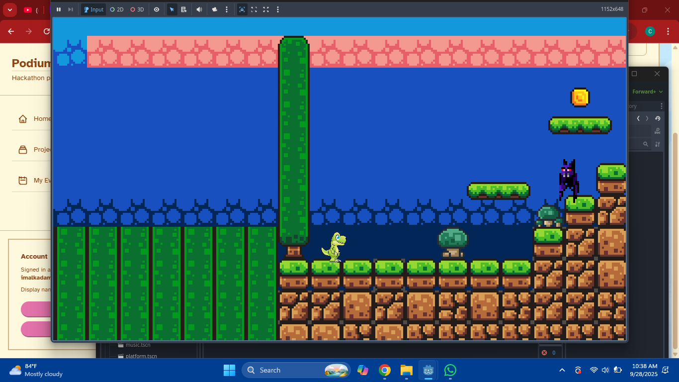Mute the game audio
Screen dimensions: 679x382
pyautogui.click(x=199, y=9)
